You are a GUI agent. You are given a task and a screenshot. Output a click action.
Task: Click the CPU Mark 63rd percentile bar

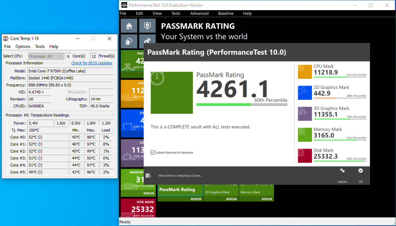click(340, 77)
